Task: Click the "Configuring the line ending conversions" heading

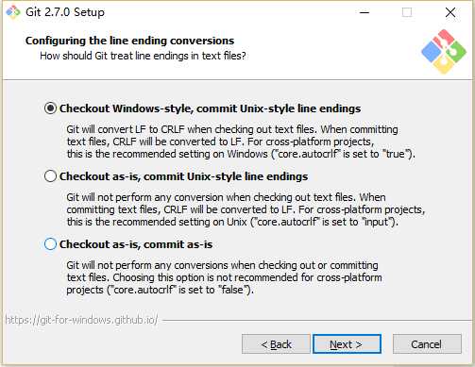Action: point(129,41)
